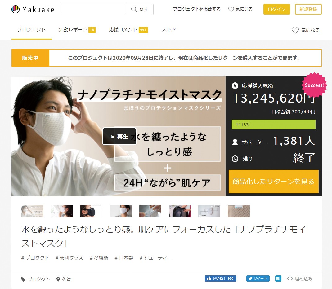The height and width of the screenshot is (289, 332).
Task: Open the 埋め込み embed code link
Action: [x=300, y=278]
